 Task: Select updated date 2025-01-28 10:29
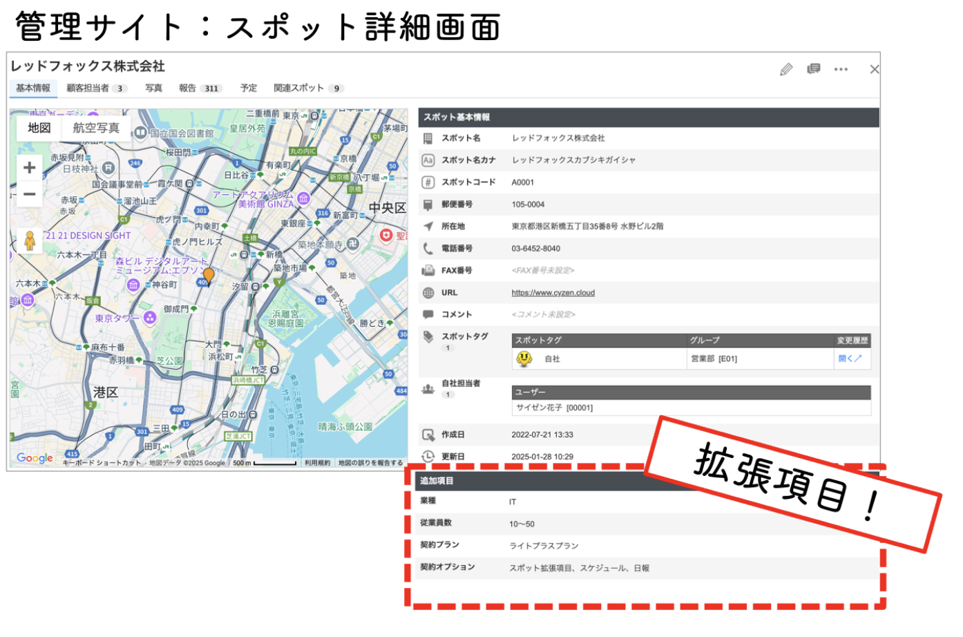pyautogui.click(x=542, y=457)
